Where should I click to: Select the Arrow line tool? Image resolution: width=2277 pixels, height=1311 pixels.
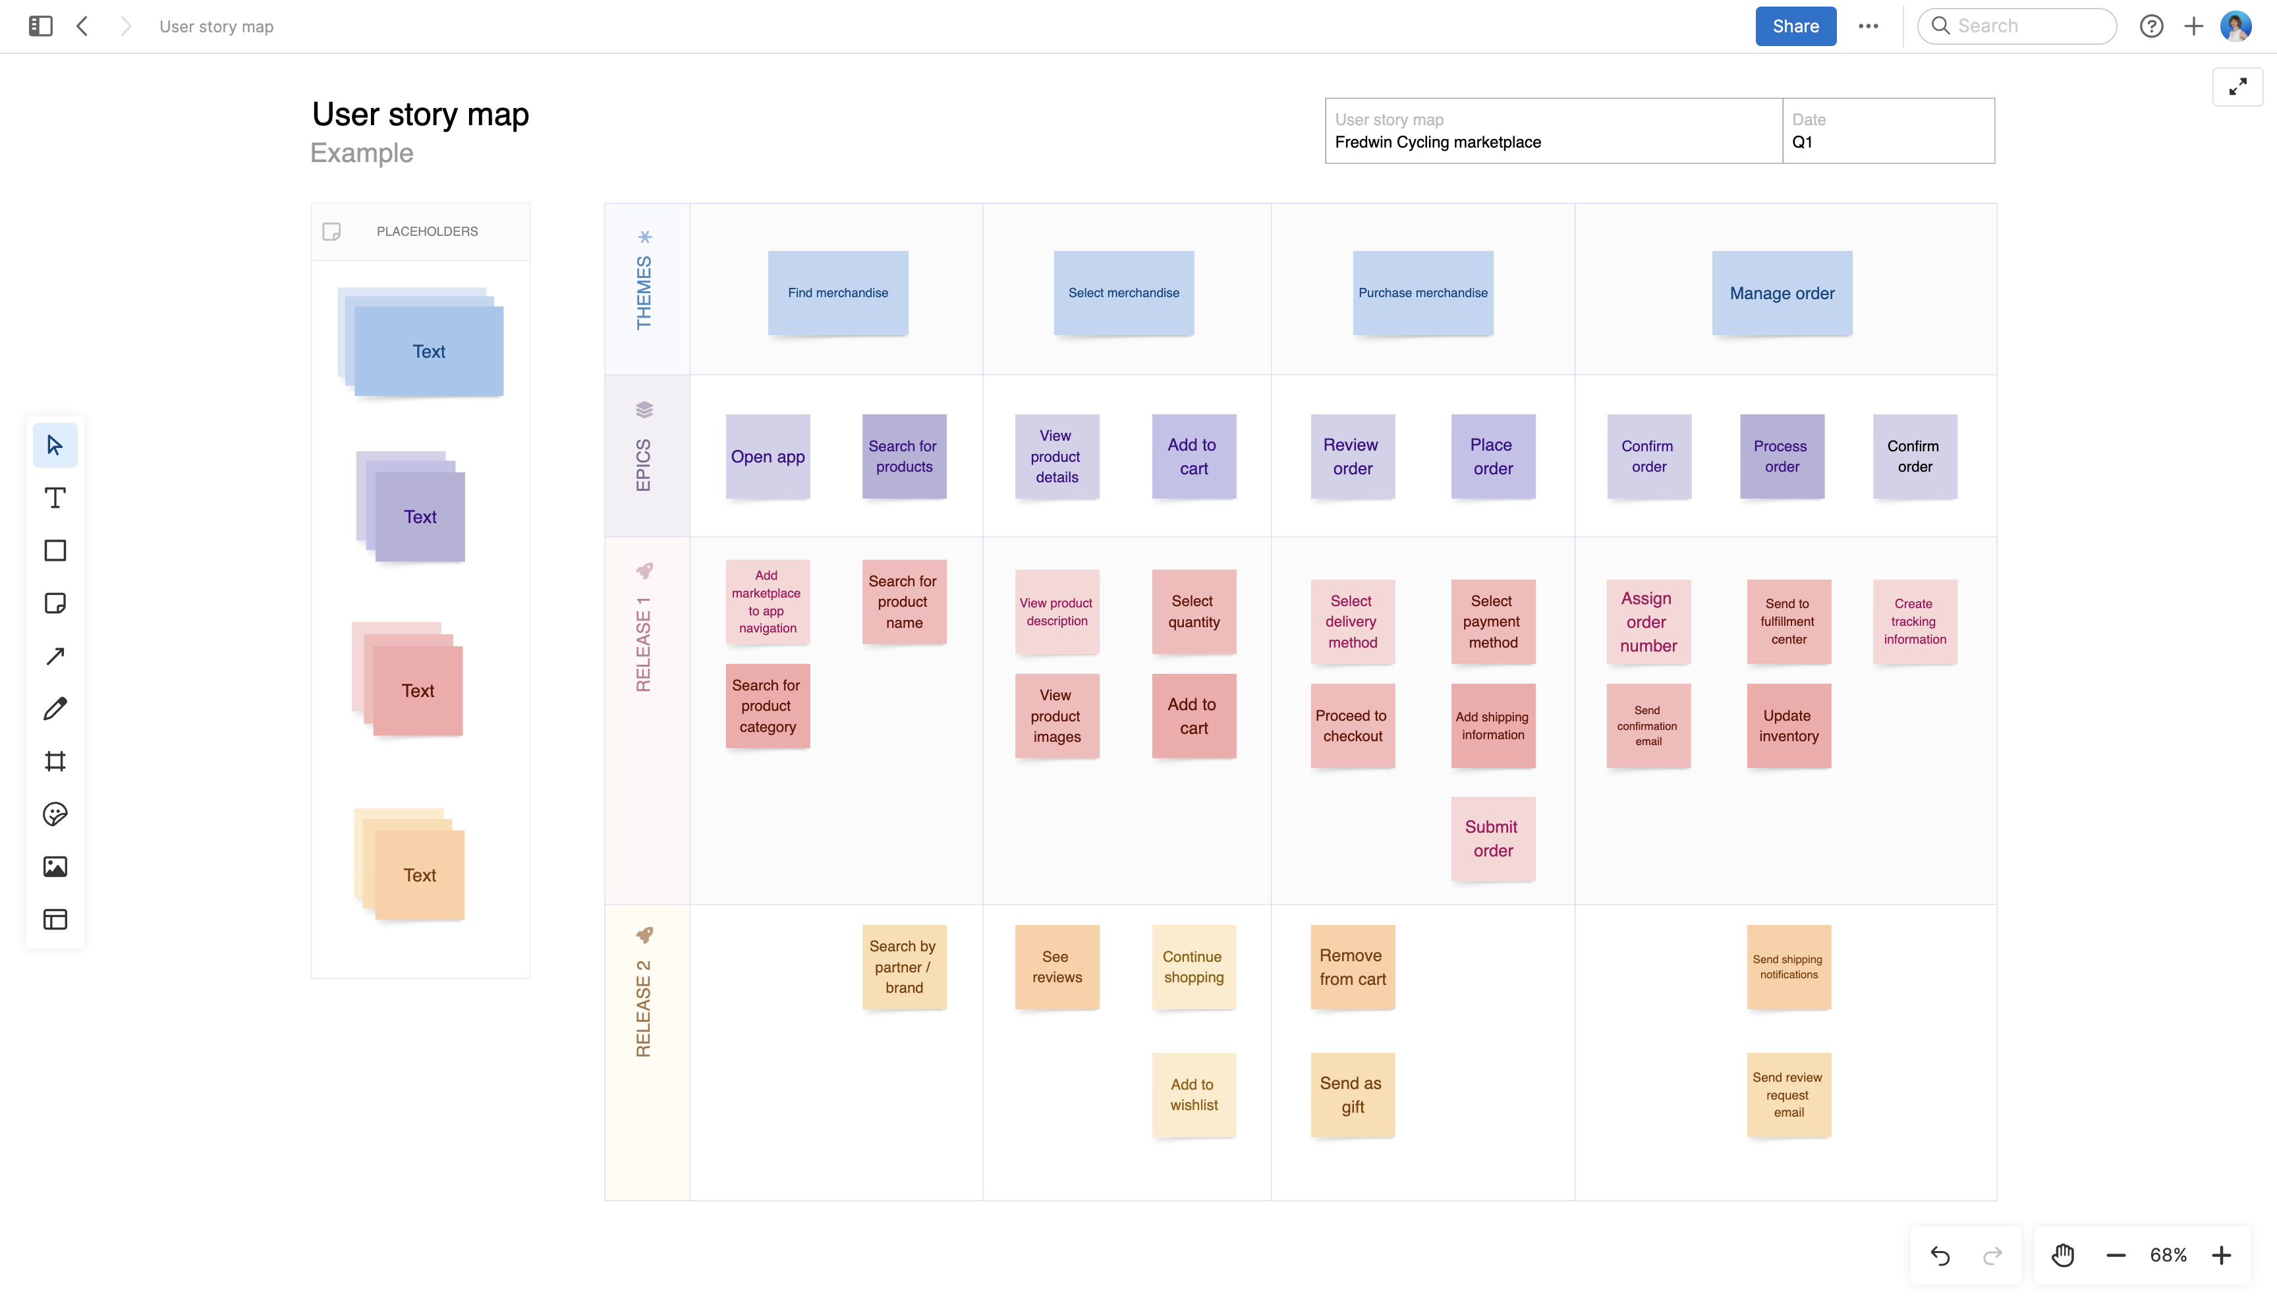(x=55, y=655)
